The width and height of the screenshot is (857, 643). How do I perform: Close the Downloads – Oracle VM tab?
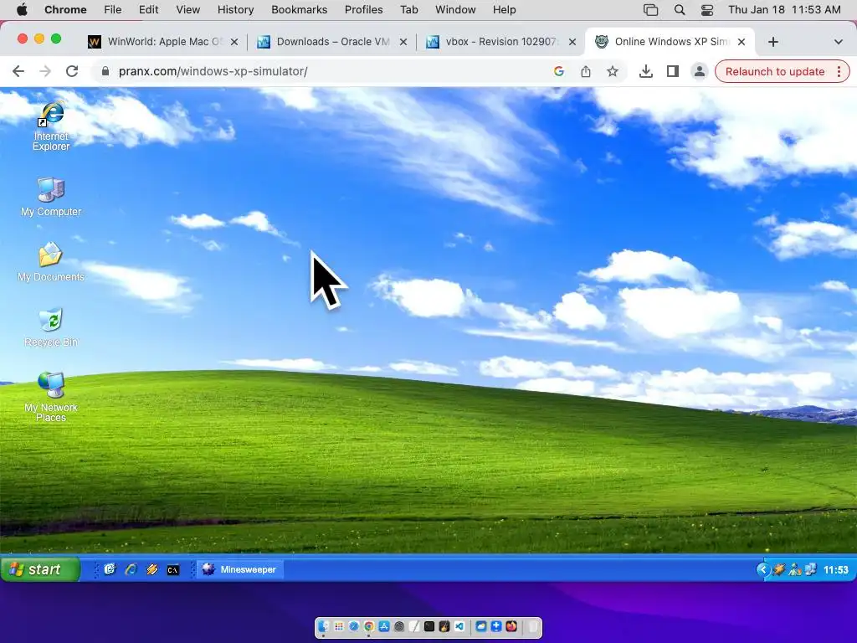(x=403, y=42)
